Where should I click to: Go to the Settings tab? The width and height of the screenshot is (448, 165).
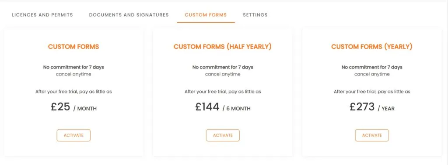click(x=255, y=15)
